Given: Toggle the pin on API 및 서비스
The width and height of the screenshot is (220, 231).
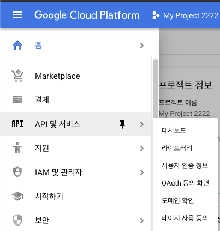Looking at the screenshot, I should click(122, 124).
